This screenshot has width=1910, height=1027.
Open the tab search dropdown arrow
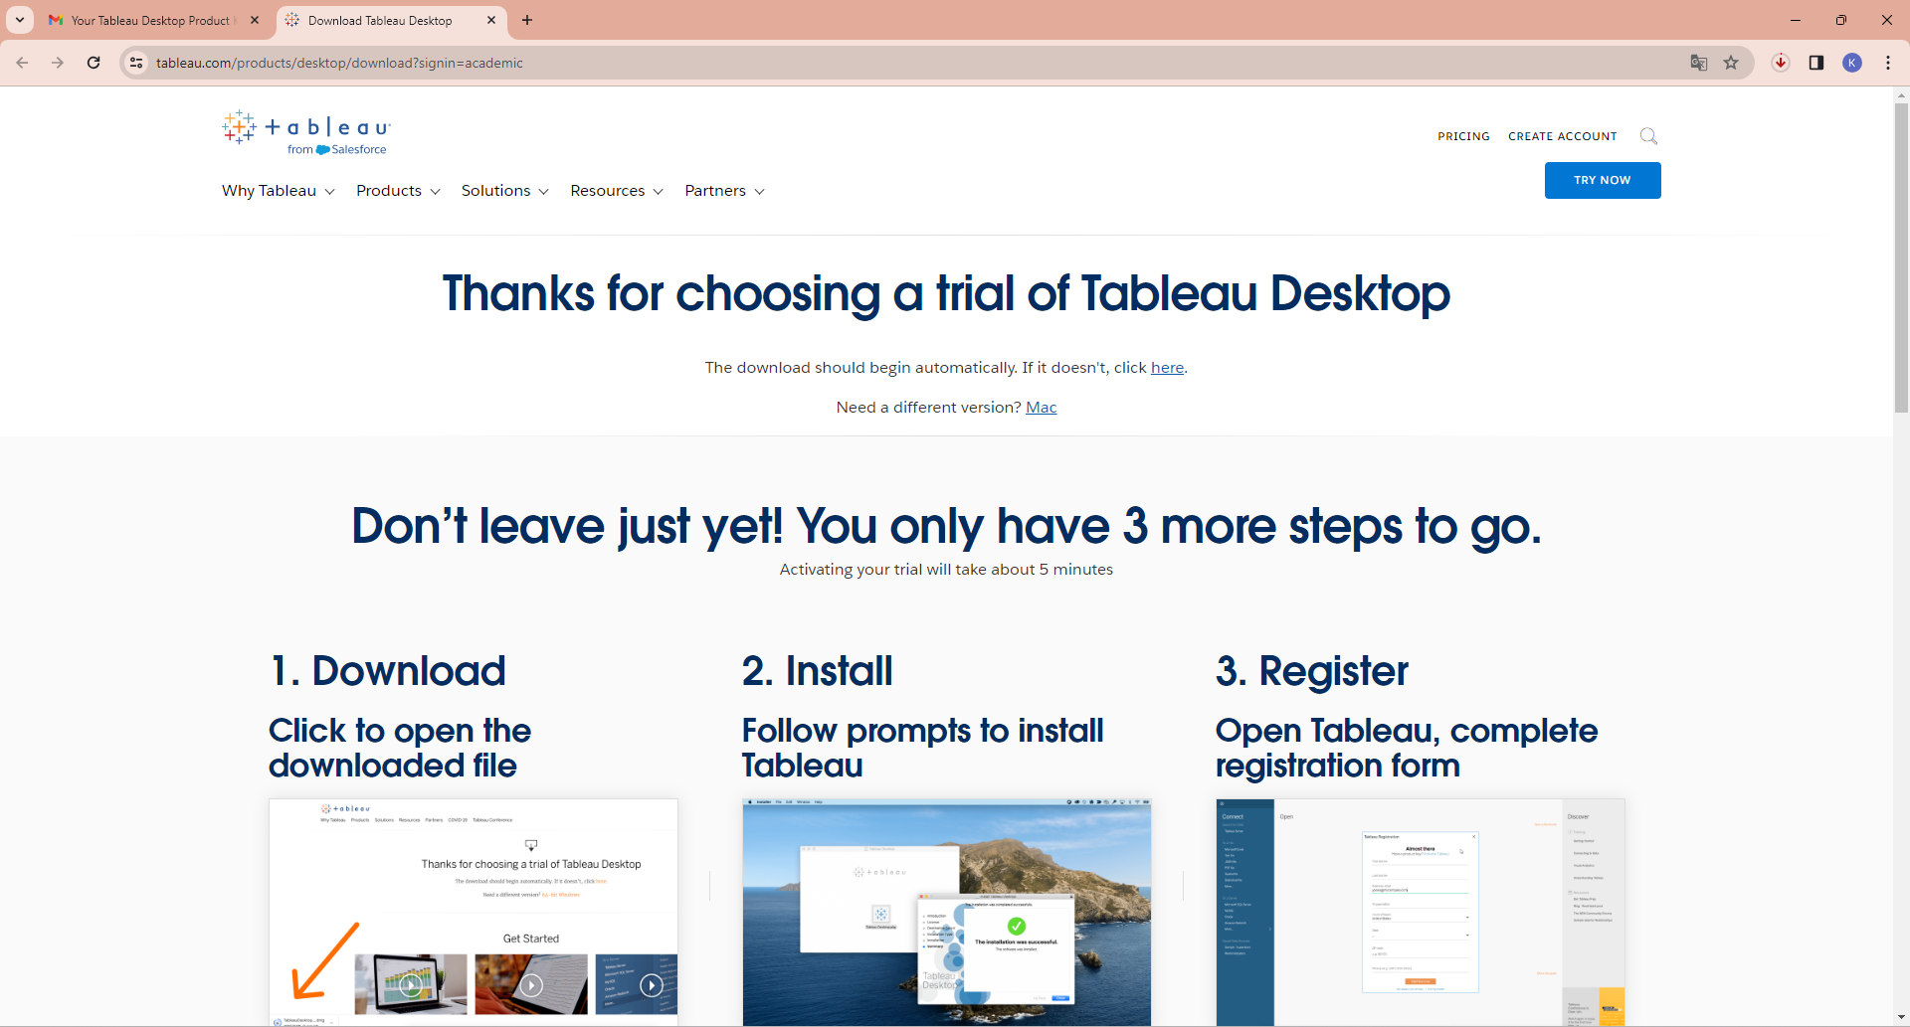click(20, 20)
